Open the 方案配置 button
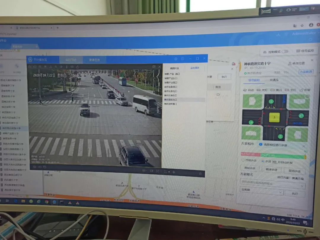Screen dimensions: 320x240 click(306, 72)
